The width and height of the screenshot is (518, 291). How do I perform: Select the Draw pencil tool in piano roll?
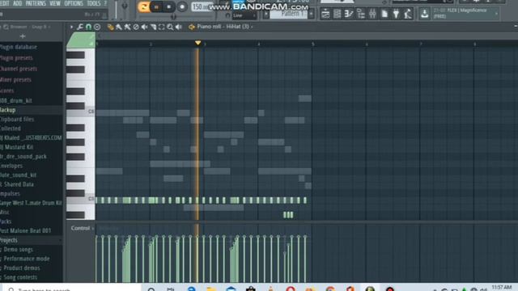pos(110,27)
